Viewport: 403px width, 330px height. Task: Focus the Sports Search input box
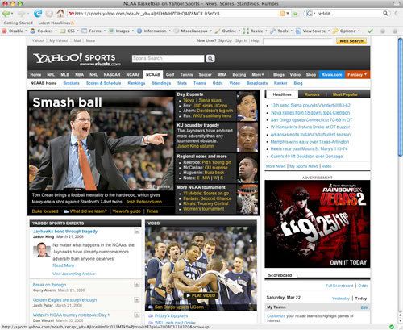(x=168, y=58)
